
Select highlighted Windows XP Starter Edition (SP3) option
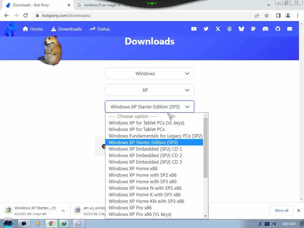[x=154, y=142]
